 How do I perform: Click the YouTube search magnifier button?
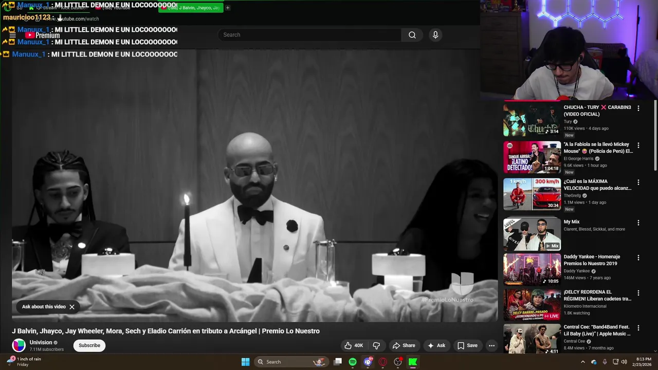click(412, 35)
